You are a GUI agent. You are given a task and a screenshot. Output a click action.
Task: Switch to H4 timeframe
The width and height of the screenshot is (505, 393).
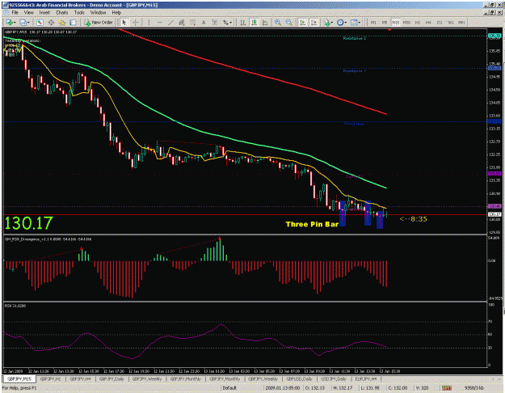(x=428, y=23)
